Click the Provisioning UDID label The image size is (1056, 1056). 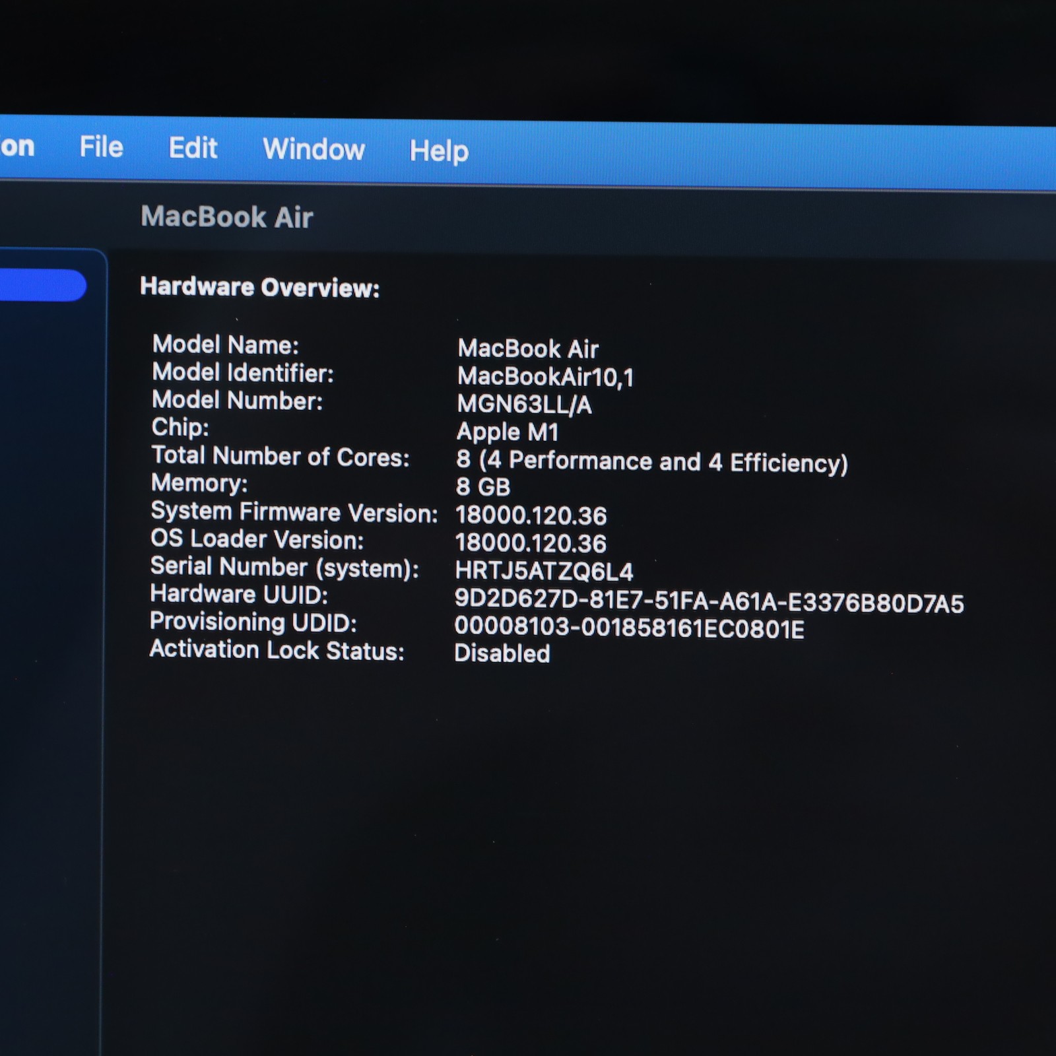(x=253, y=622)
